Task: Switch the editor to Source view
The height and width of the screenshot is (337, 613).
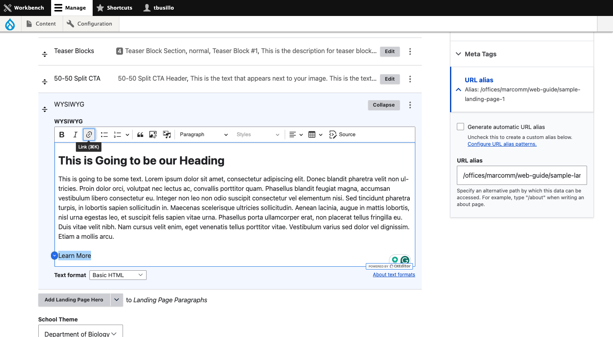Action: pyautogui.click(x=342, y=135)
